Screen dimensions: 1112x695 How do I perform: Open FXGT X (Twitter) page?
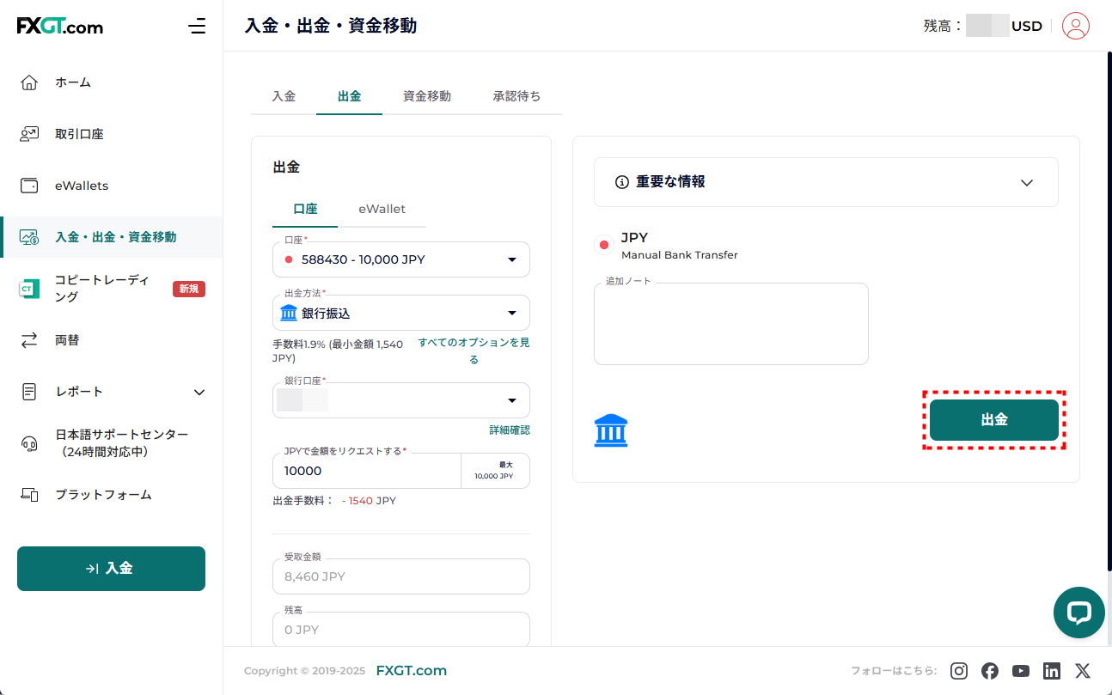(1083, 671)
